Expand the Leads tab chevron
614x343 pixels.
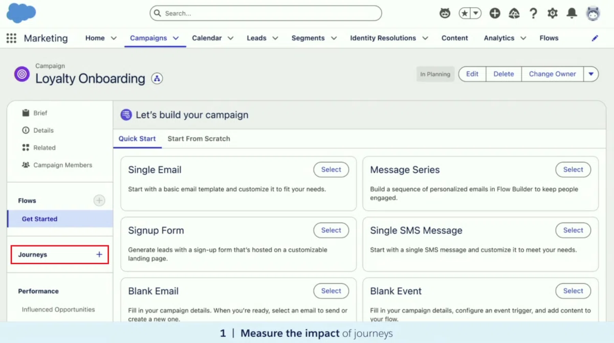pos(275,38)
